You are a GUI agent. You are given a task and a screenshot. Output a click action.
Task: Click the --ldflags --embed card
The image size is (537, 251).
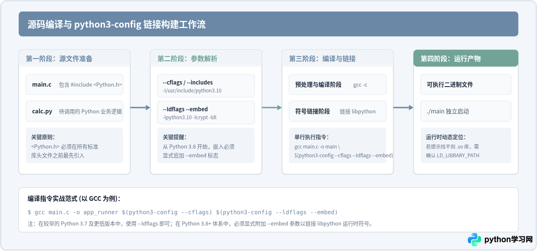tap(206, 113)
